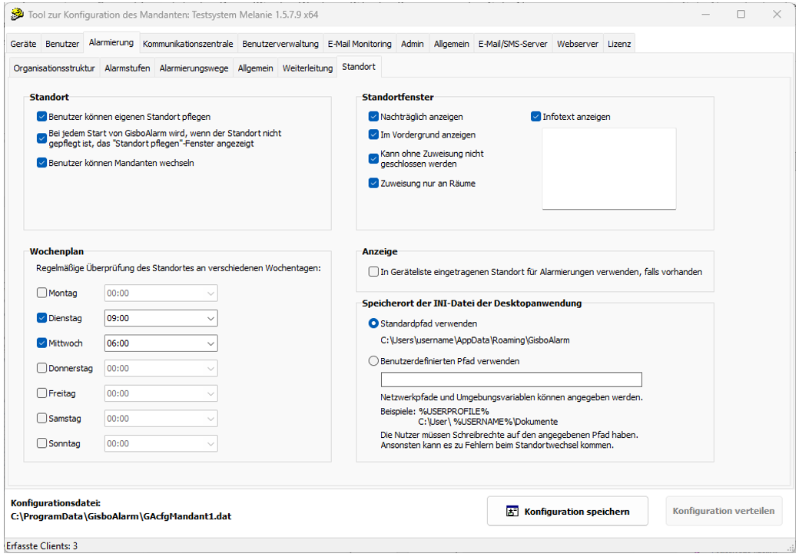Viewport: 799px width, 557px height.
Task: Click the Benutzerdefinierten Pfad input field
Action: coord(511,380)
